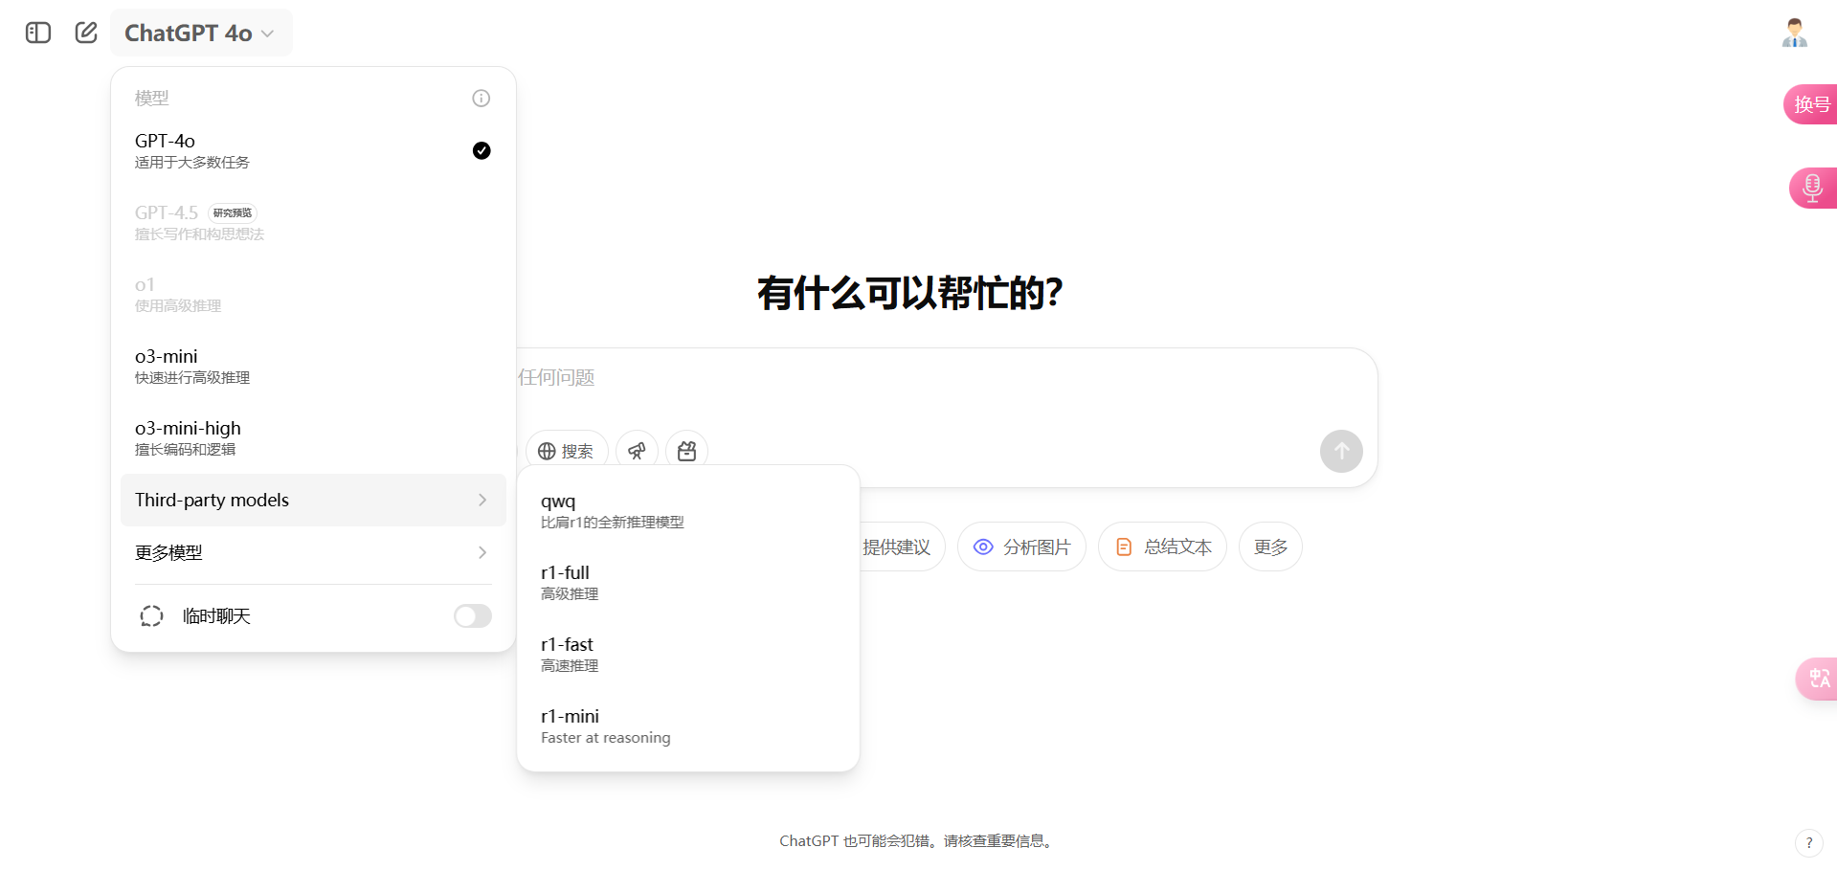Click the translate icon on right edge
This screenshot has height=870, width=1837.
click(x=1818, y=679)
